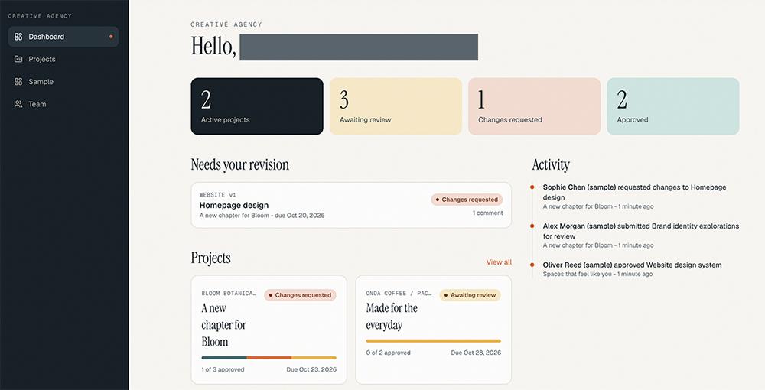Click the Sample grid icon in sidebar
765x390 pixels.
[18, 81]
